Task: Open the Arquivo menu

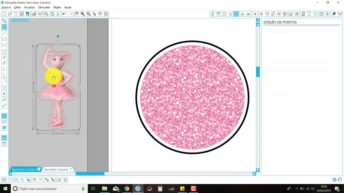Action: (6, 8)
